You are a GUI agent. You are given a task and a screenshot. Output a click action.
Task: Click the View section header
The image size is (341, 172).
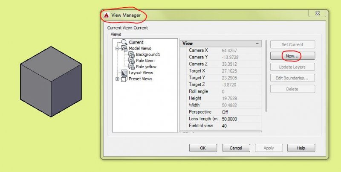pyautogui.click(x=220, y=44)
